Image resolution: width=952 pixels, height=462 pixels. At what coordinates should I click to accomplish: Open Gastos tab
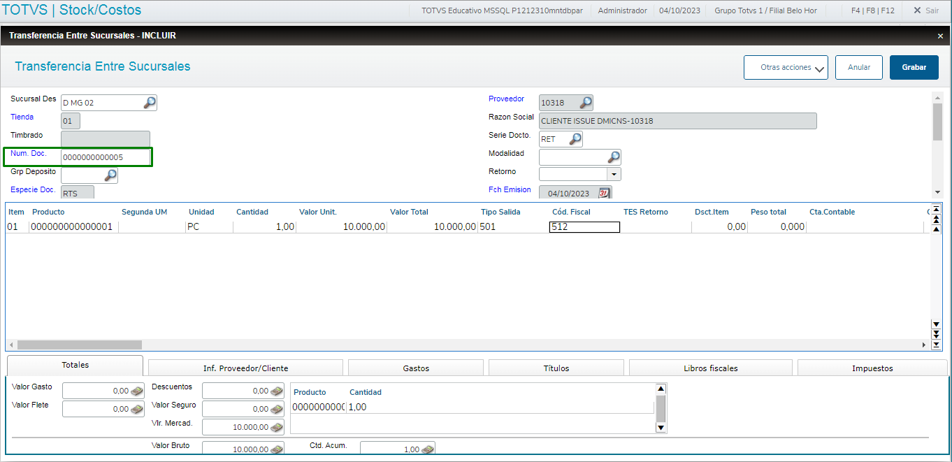coord(416,368)
